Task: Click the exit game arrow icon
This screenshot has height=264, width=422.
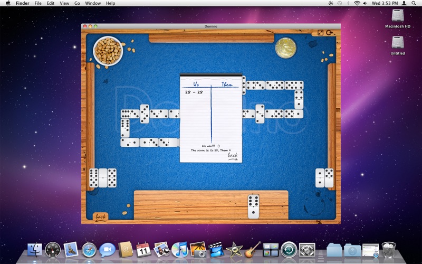Action: (x=329, y=33)
